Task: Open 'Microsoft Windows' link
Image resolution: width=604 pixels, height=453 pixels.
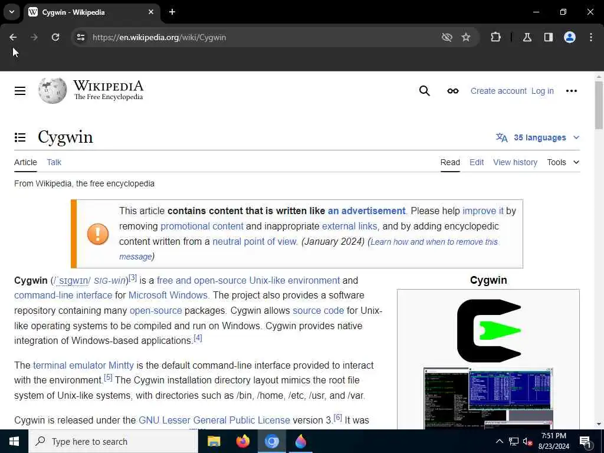Action: [x=168, y=295]
